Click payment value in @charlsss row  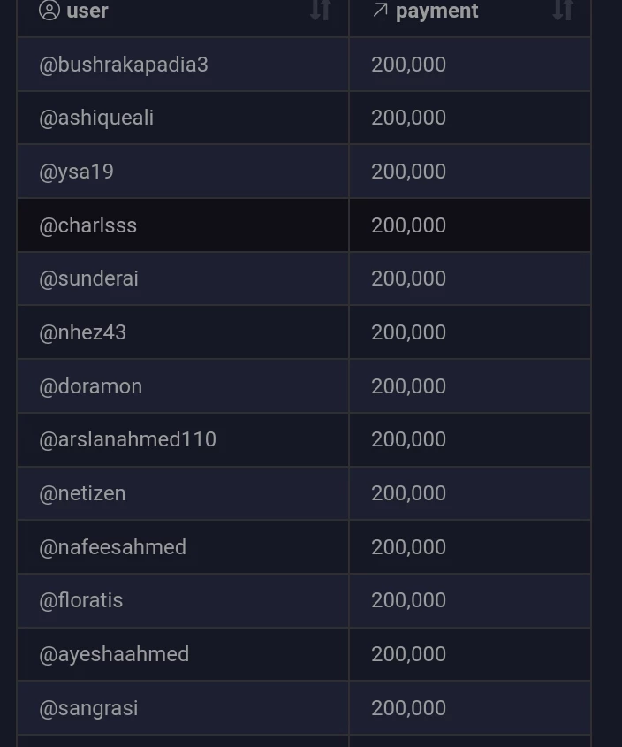409,225
